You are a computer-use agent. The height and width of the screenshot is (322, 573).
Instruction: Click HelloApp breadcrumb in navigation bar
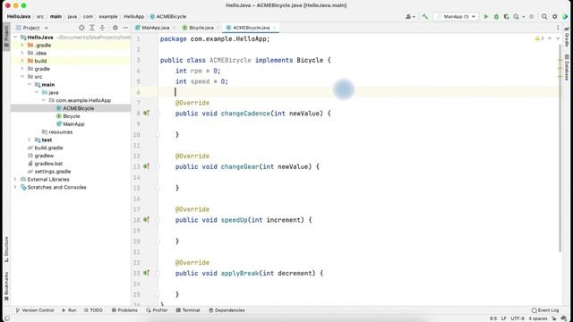(x=133, y=16)
